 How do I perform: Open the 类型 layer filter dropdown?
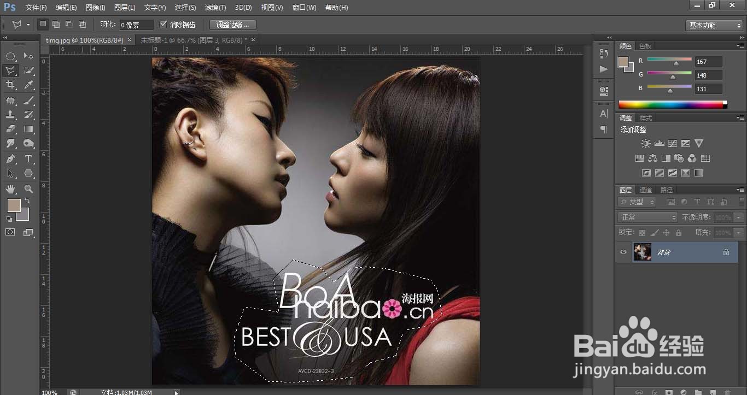637,202
